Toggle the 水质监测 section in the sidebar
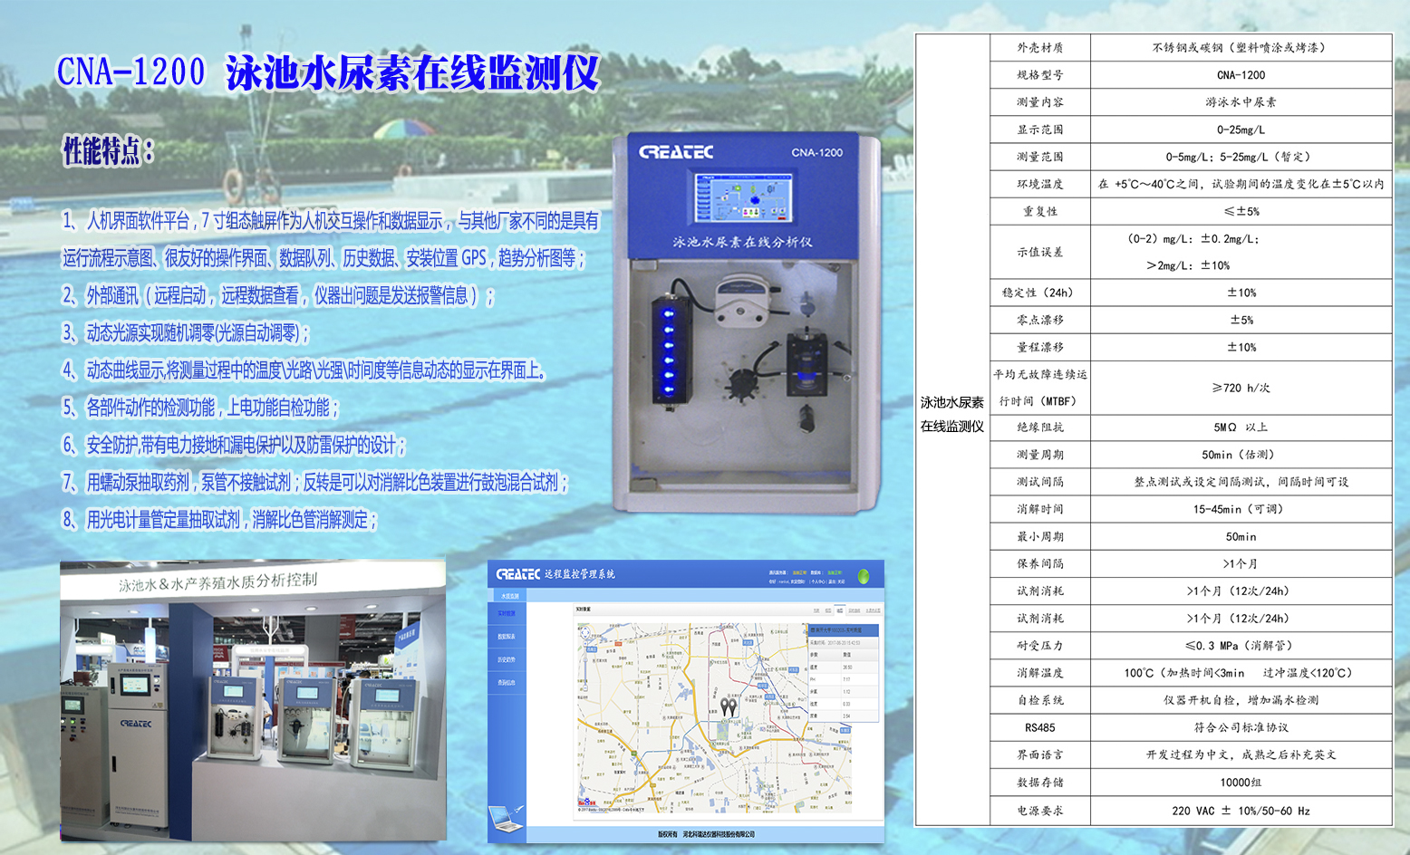 pyautogui.click(x=511, y=596)
